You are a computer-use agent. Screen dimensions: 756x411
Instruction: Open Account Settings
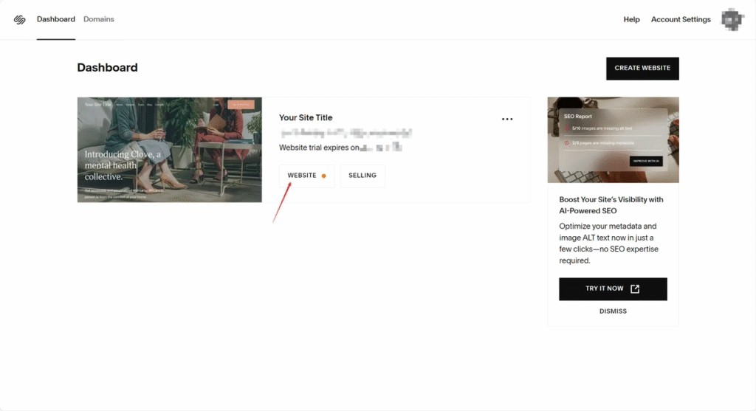(x=681, y=19)
